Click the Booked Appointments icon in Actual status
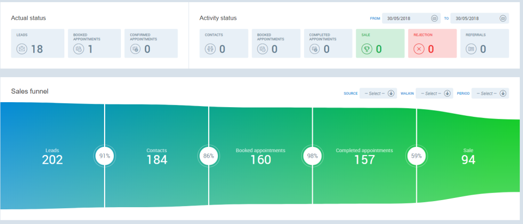This screenshot has height=224, width=523. (79, 49)
